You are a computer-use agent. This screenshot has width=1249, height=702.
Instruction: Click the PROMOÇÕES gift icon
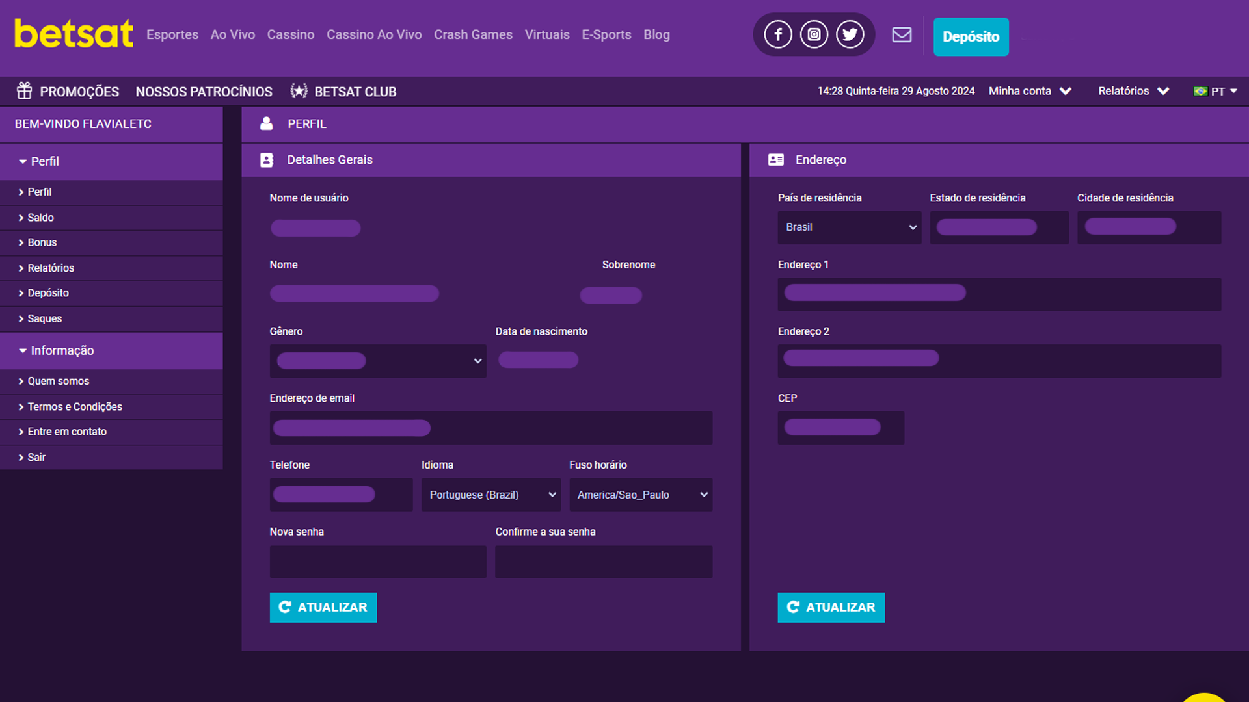click(x=24, y=91)
